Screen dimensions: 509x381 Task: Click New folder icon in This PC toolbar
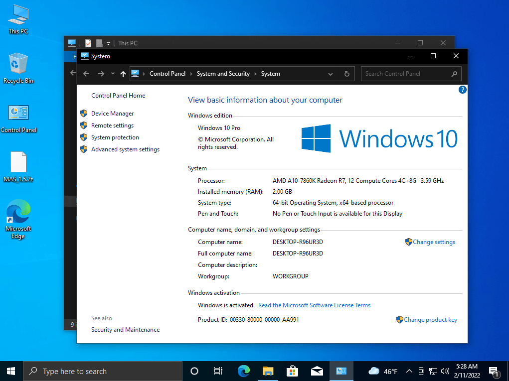(99, 43)
